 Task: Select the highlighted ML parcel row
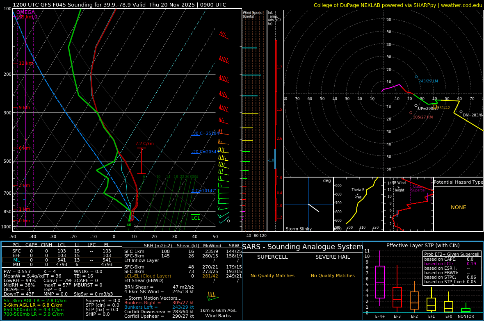point(62,260)
